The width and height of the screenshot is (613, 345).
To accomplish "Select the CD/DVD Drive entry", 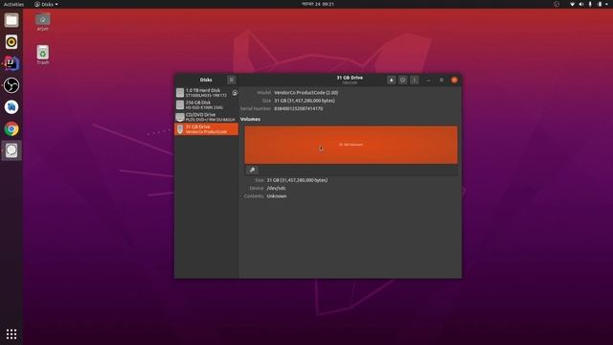I will click(206, 117).
